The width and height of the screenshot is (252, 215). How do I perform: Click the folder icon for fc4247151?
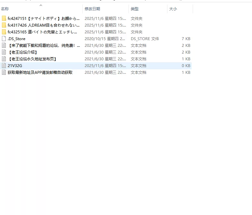[4, 19]
